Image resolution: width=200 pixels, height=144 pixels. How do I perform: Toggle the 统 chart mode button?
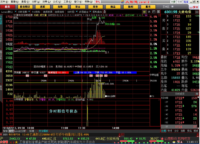149,12
